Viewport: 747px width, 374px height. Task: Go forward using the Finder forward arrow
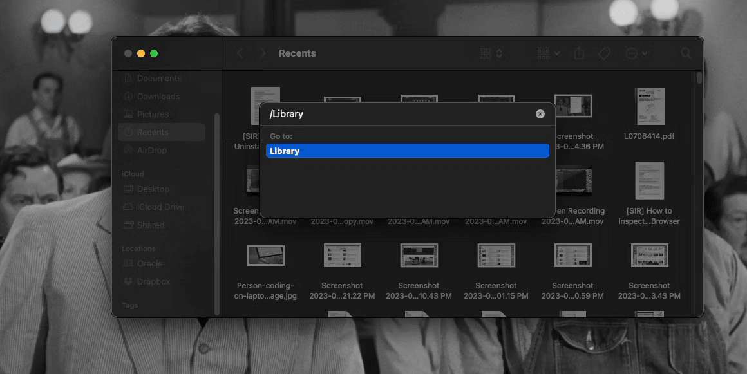click(263, 53)
